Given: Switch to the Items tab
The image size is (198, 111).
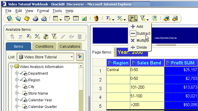Looking at the screenshot, I should tap(18, 47).
